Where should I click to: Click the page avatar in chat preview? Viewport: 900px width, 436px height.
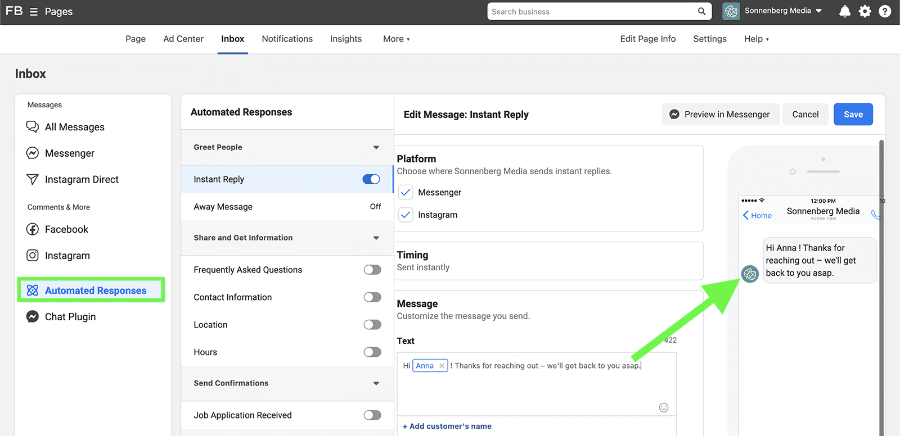[750, 274]
